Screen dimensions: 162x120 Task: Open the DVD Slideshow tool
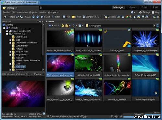(x=84, y=17)
